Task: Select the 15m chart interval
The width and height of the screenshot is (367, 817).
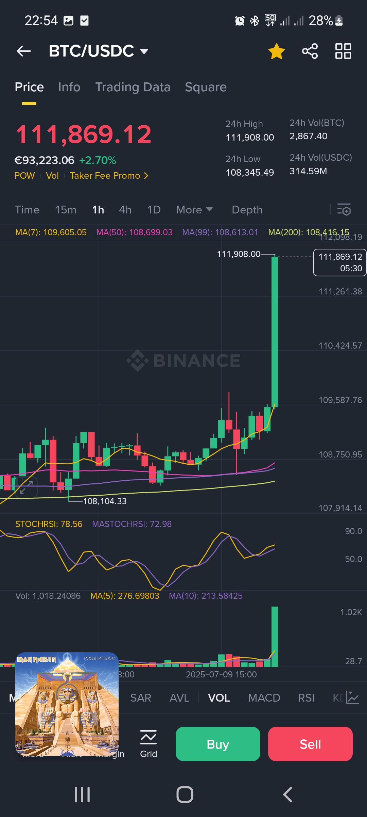Action: tap(66, 210)
